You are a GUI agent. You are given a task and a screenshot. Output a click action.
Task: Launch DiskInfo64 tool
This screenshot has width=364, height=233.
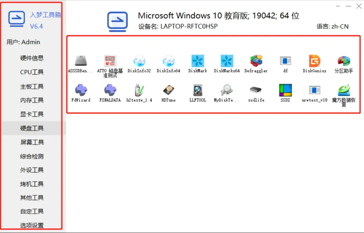[x=169, y=61]
